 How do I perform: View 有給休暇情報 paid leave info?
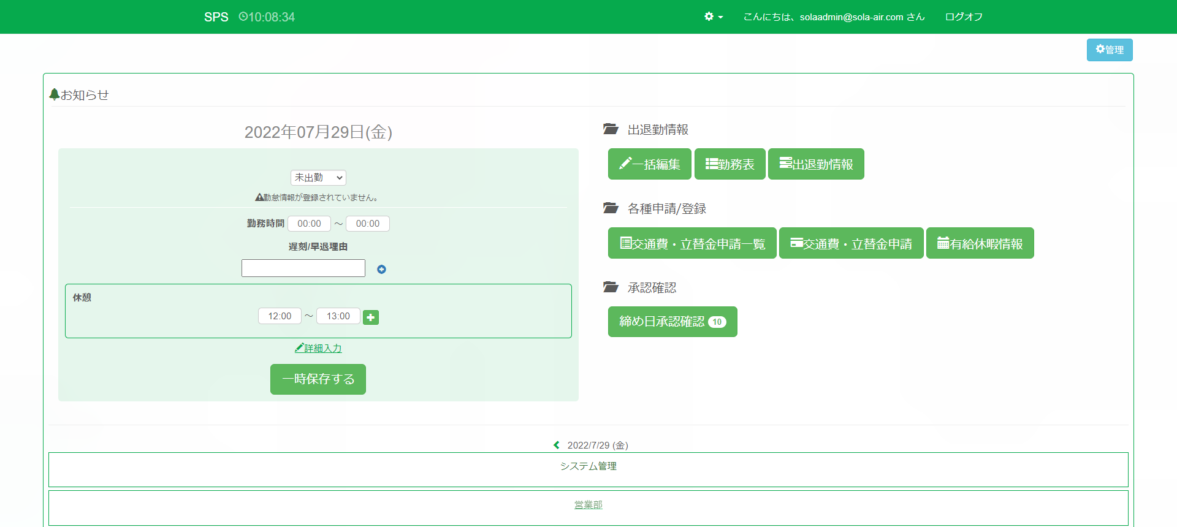pos(980,243)
